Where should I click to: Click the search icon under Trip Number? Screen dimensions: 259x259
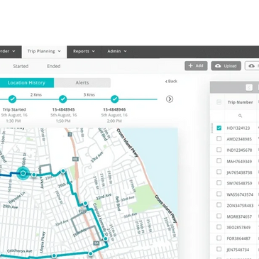(240, 116)
